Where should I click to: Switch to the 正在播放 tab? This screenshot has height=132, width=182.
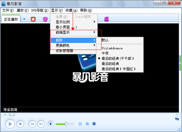11,19
